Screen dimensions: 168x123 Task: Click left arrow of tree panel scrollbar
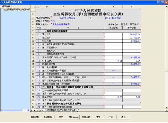pos(2,110)
